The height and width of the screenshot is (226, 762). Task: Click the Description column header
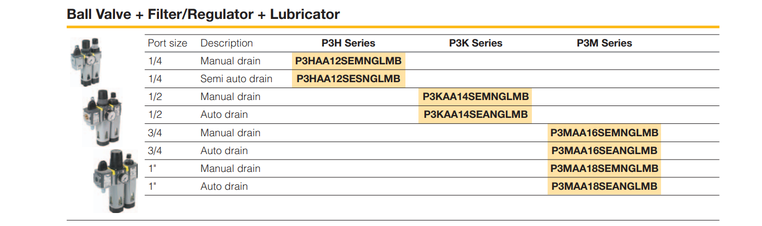227,43
